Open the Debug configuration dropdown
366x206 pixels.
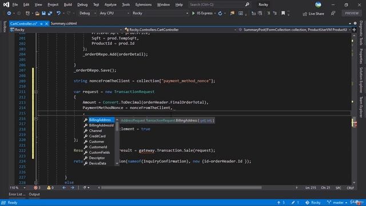pyautogui.click(x=87, y=13)
